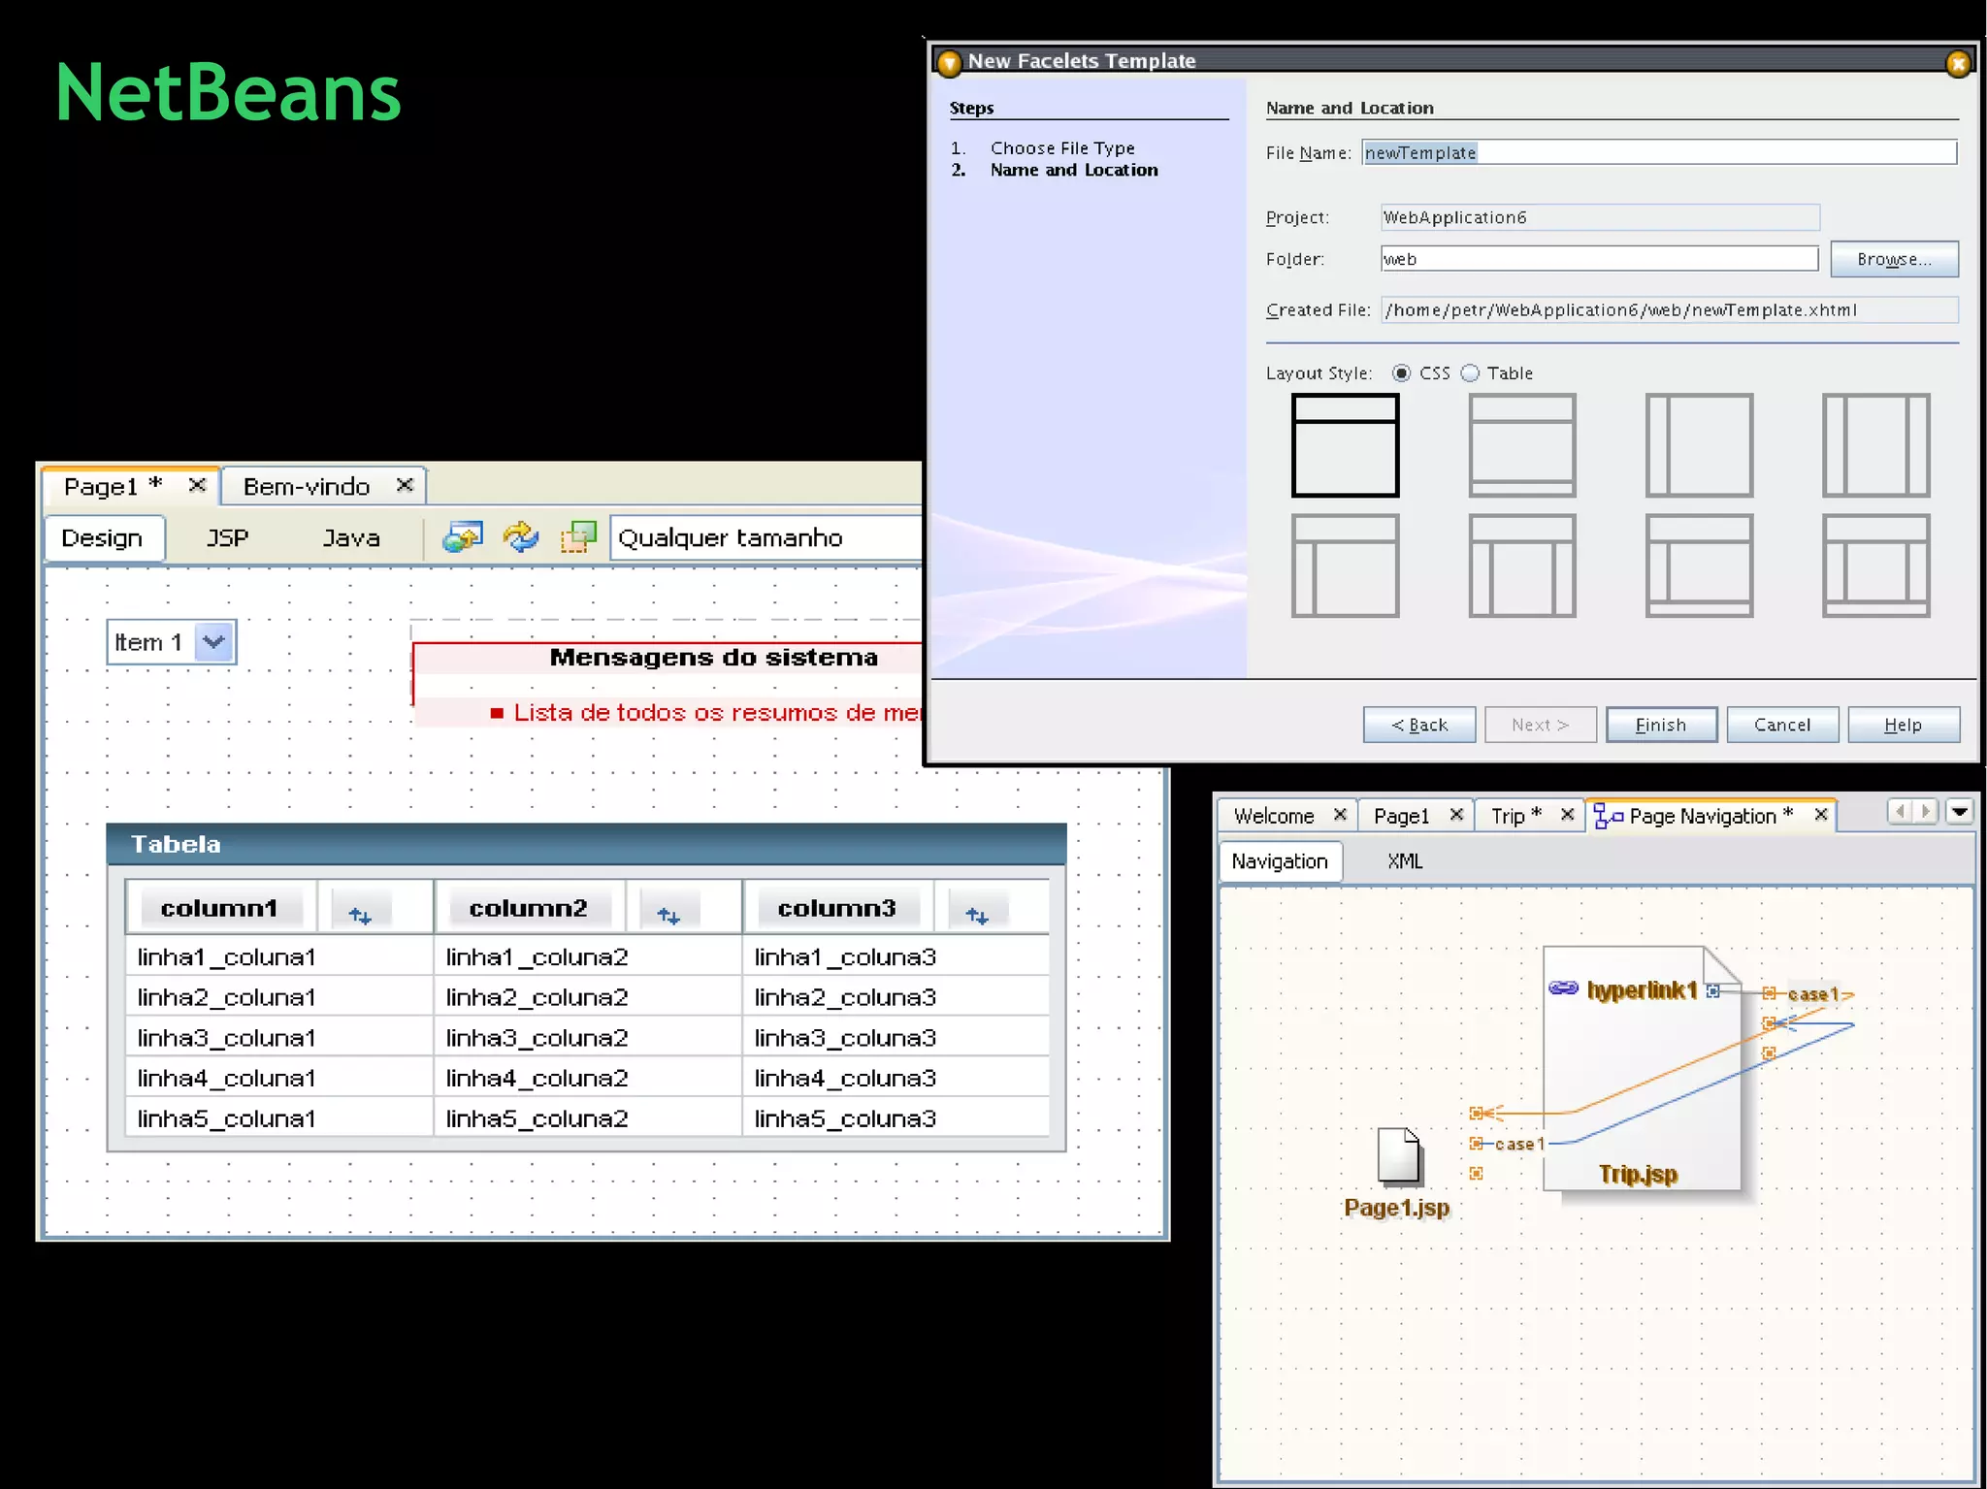
Task: Select the Page1.jsp file icon
Action: point(1400,1156)
